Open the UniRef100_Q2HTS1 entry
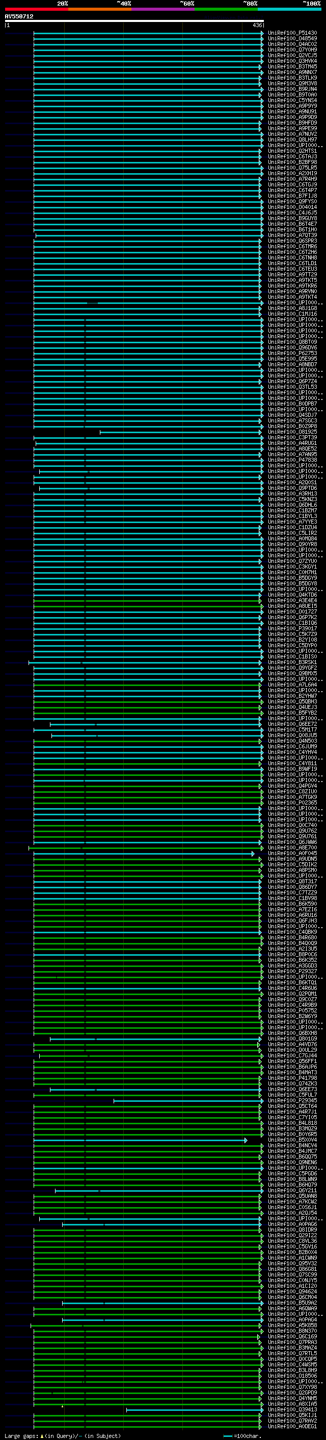326x1440 pixels. [292, 151]
